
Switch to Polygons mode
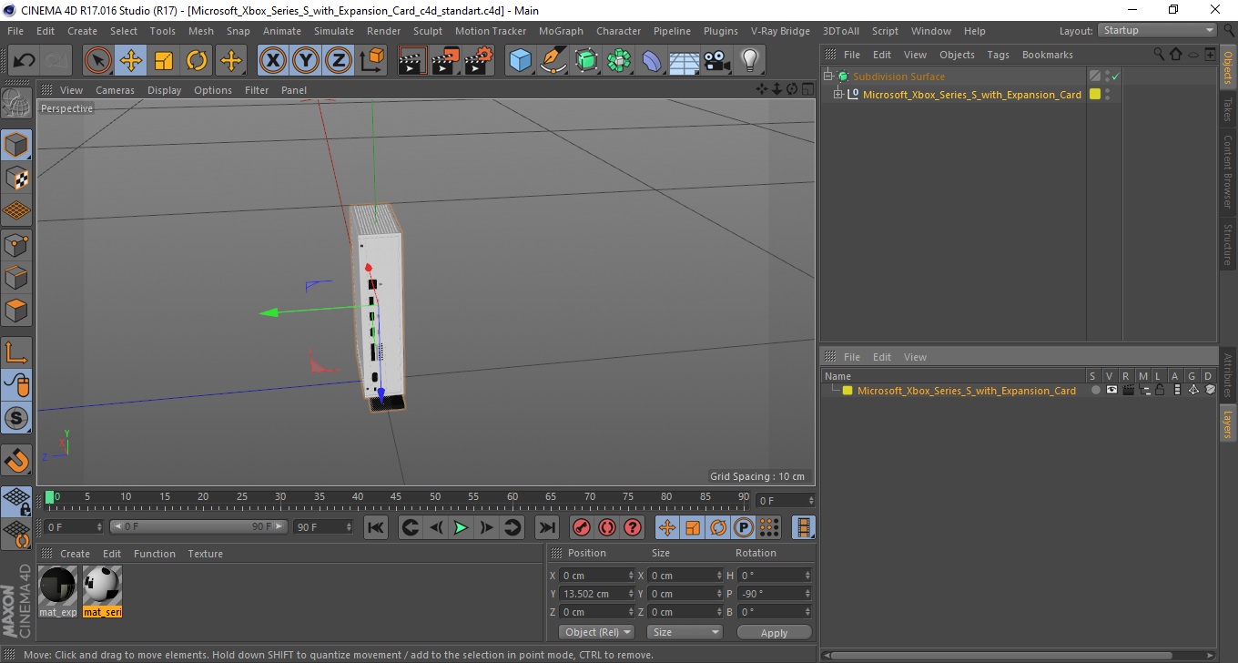click(16, 311)
